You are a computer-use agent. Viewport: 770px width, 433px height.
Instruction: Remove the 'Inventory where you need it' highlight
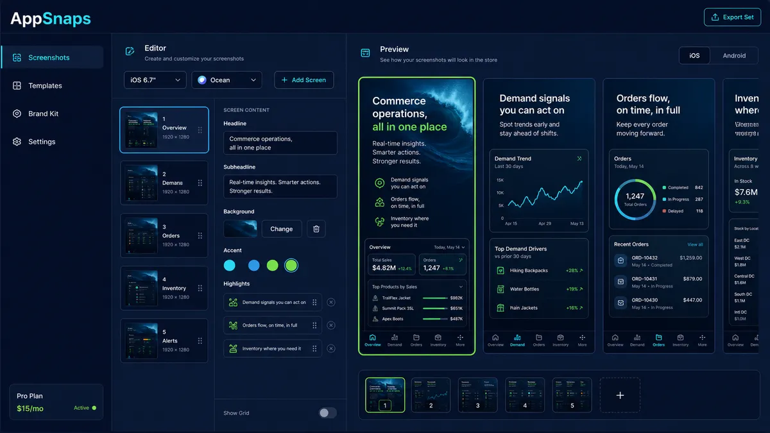tap(331, 348)
